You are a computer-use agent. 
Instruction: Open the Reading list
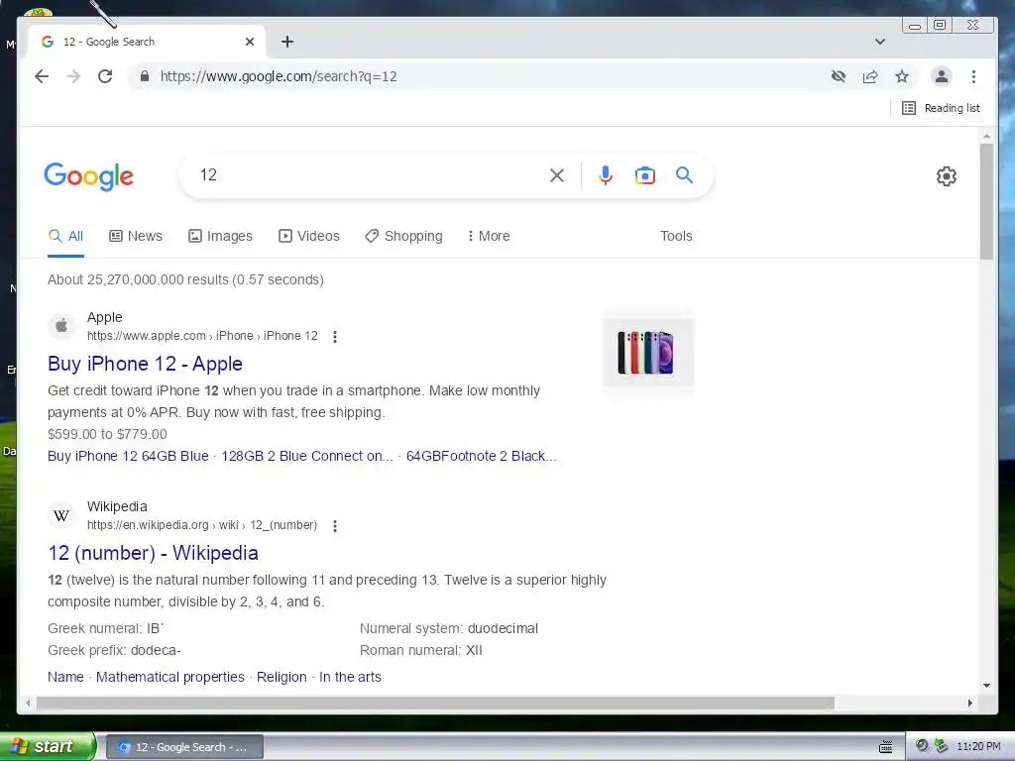click(941, 108)
